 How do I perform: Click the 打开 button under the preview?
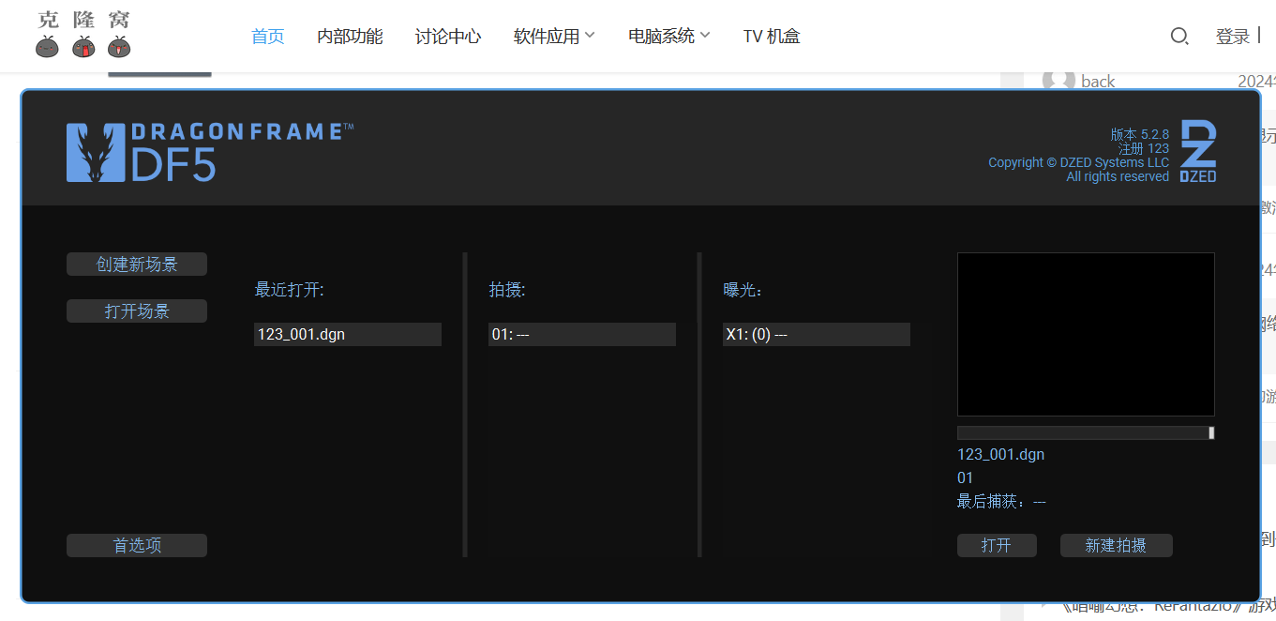(997, 546)
